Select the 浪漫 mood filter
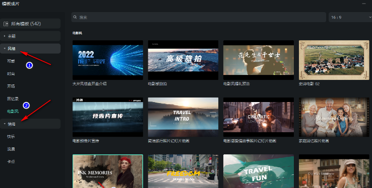Screen dimensions: 372x188 (x=11, y=149)
